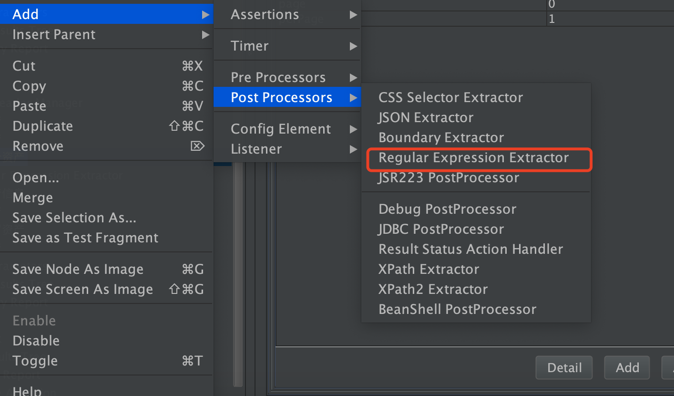The width and height of the screenshot is (674, 396).
Task: Click the Detail button
Action: [564, 368]
